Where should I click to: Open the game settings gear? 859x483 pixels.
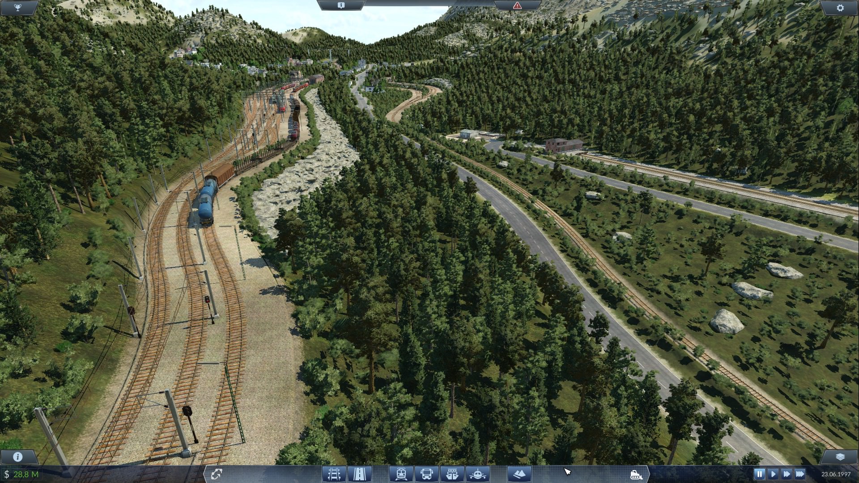tap(840, 8)
